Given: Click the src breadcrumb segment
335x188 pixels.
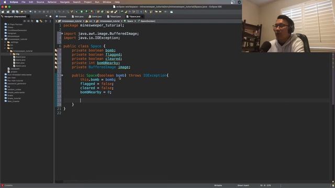Looking at the screenshot, I should 91,21.
